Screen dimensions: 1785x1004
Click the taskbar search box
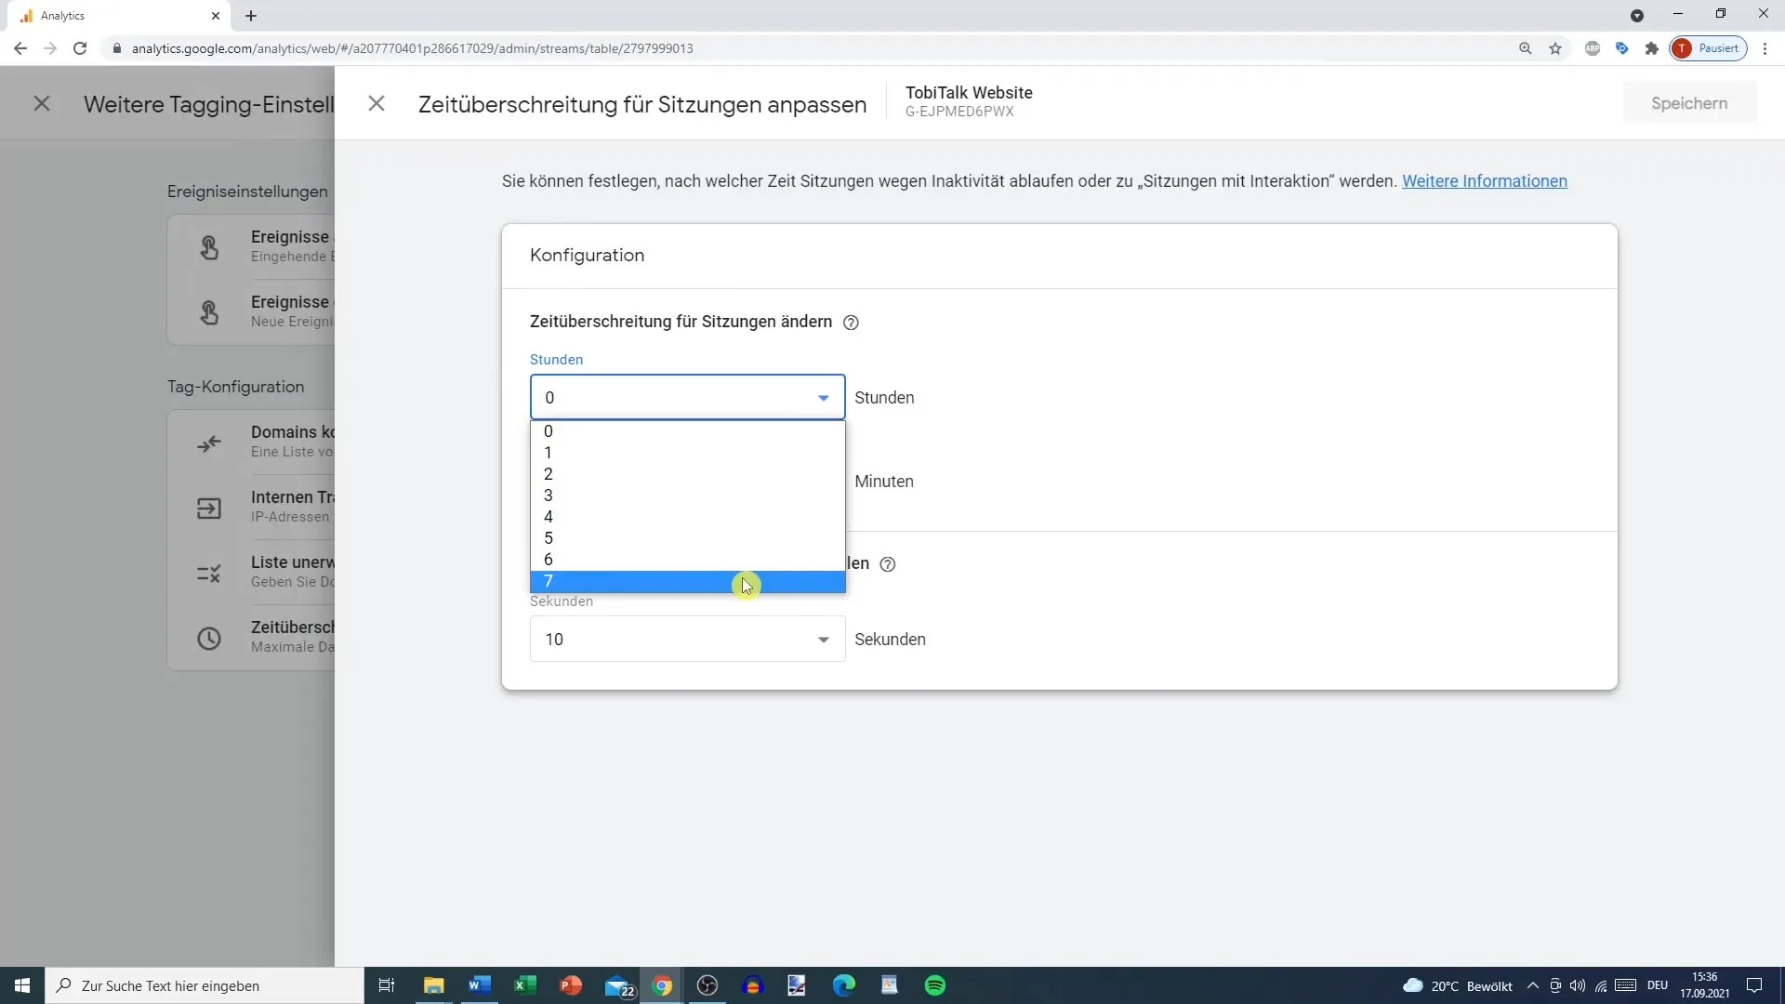tap(205, 985)
